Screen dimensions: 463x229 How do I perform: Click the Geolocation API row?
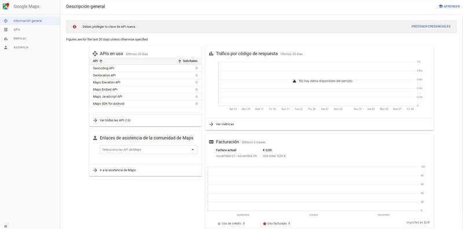[x=145, y=75]
